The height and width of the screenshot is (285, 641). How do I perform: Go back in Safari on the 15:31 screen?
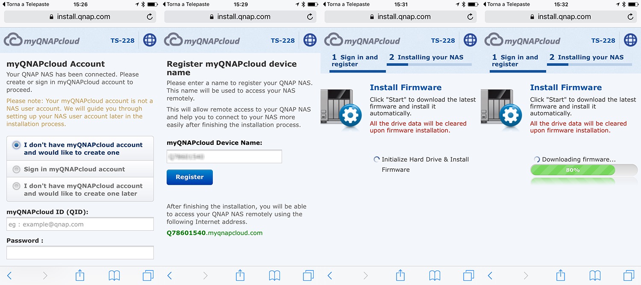click(330, 276)
